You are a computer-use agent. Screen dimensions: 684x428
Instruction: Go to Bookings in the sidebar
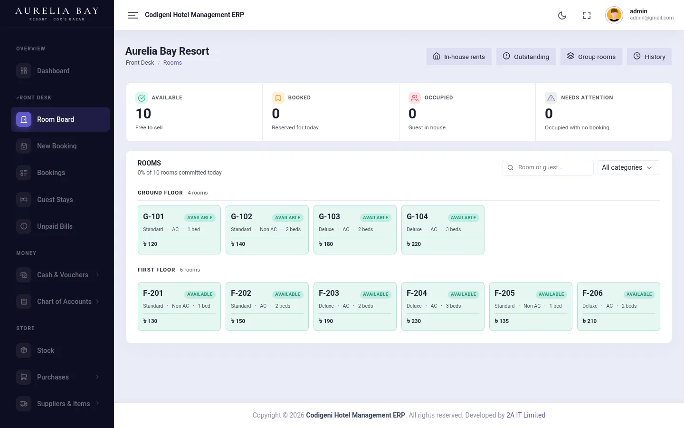coord(60,173)
